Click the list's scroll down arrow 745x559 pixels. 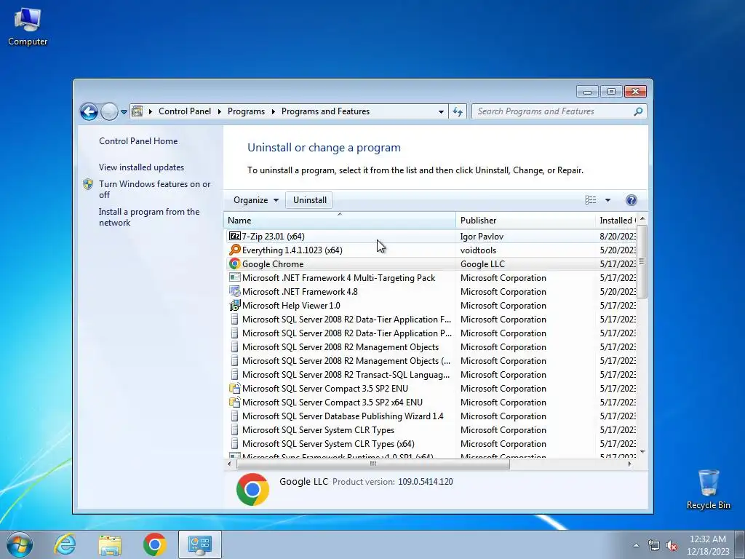tap(642, 451)
